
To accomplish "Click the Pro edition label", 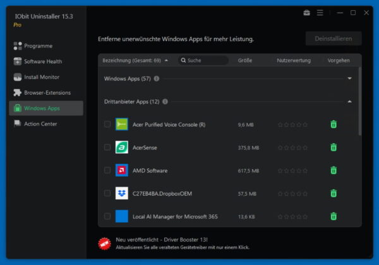I will (x=18, y=25).
